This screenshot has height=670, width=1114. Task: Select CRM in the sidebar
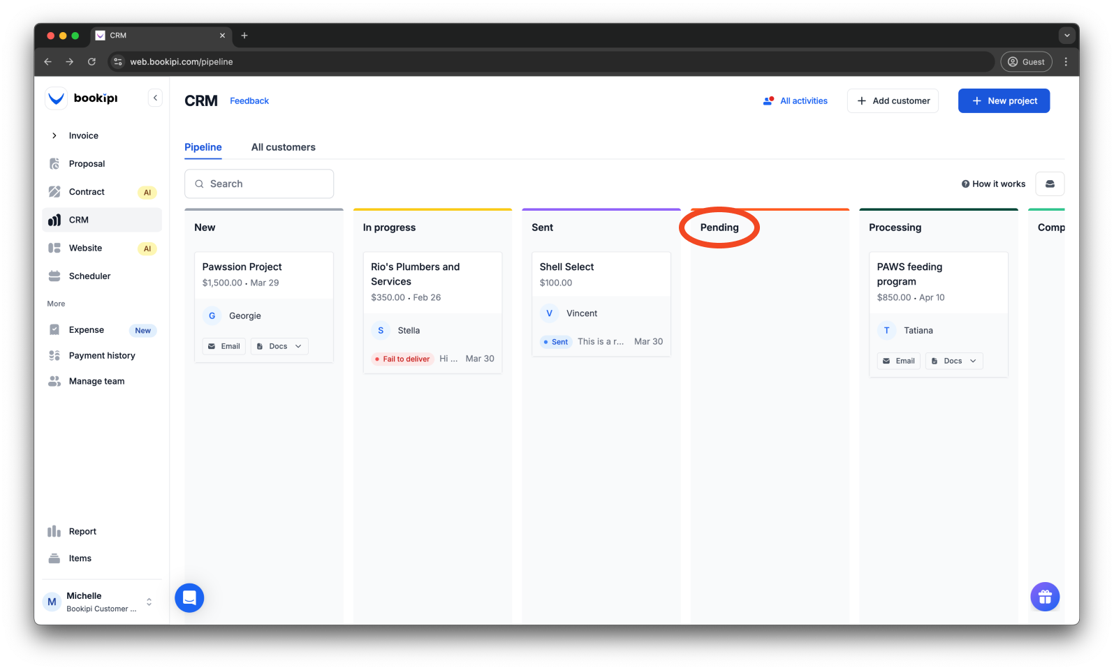tap(102, 220)
